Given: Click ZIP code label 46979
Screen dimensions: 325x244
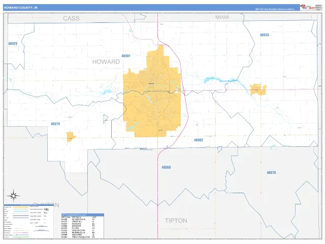Looking at the screenshot, I should click(55, 124).
